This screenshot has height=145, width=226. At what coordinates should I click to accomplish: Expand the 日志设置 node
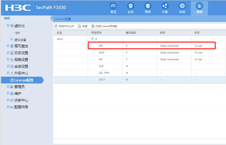tap(8, 53)
